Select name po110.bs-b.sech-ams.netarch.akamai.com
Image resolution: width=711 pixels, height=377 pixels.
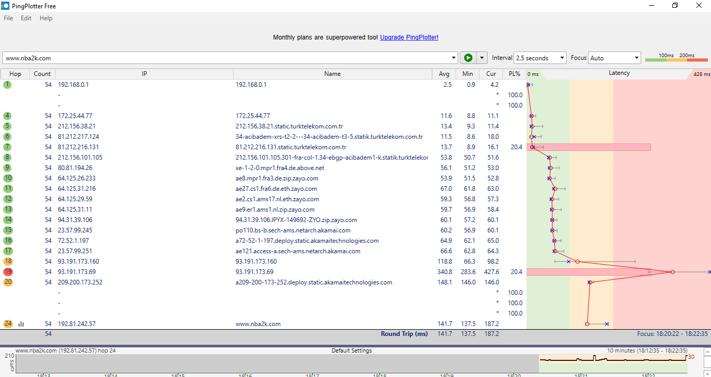(x=293, y=230)
